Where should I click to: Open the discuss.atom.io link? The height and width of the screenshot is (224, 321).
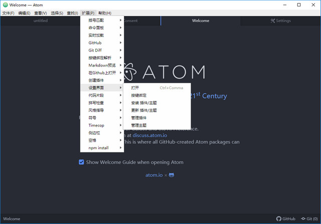coord(150,135)
